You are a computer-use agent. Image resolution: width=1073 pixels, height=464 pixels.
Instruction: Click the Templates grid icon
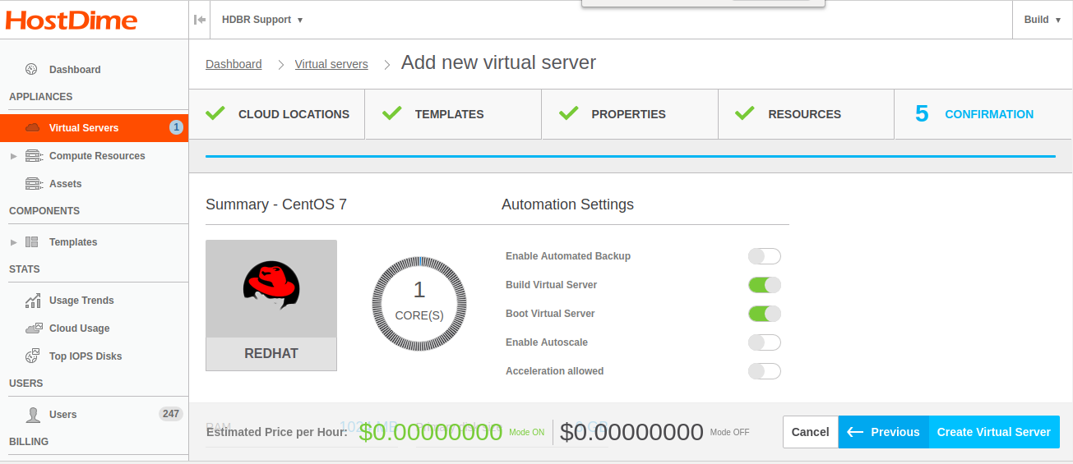click(32, 241)
